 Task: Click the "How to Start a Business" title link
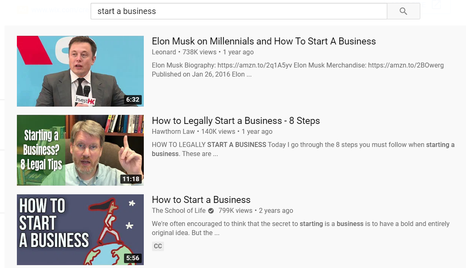(x=201, y=200)
